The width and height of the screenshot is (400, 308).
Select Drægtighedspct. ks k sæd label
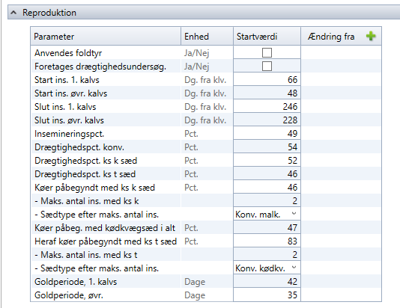(85, 161)
